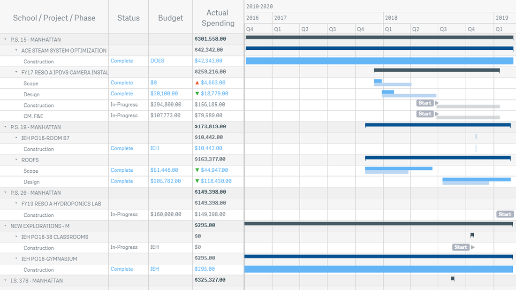
Task: Click the Status column header
Action: [128, 18]
